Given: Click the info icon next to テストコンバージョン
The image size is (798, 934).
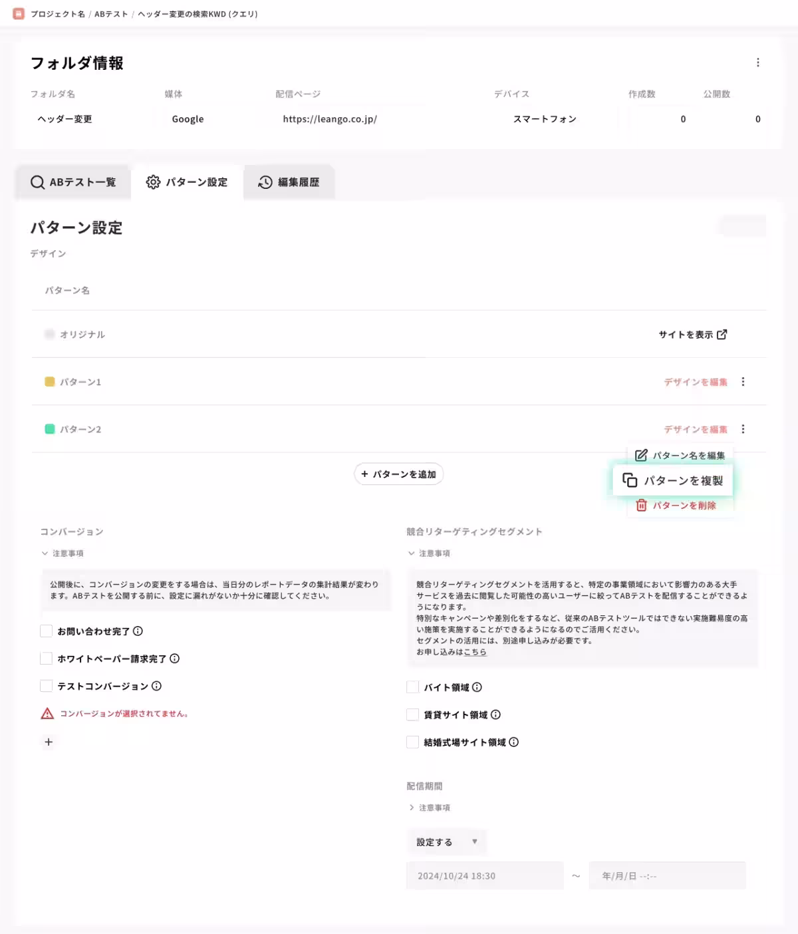Looking at the screenshot, I should click(x=156, y=686).
